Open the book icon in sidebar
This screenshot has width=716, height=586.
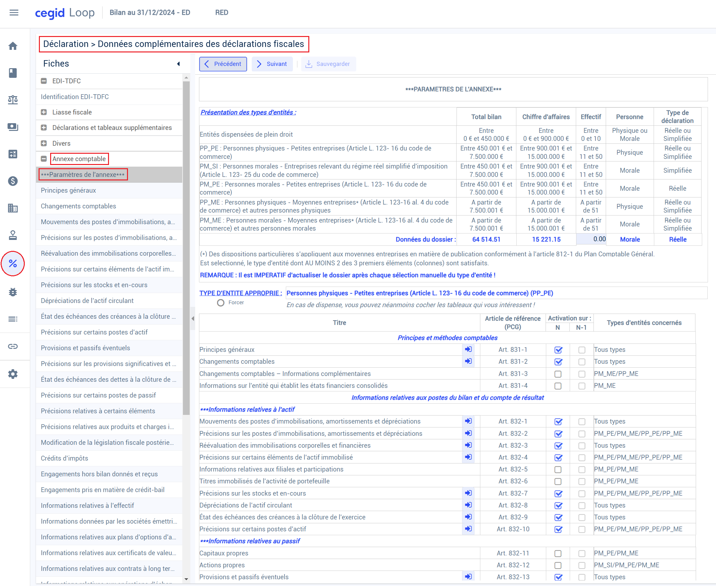click(13, 73)
